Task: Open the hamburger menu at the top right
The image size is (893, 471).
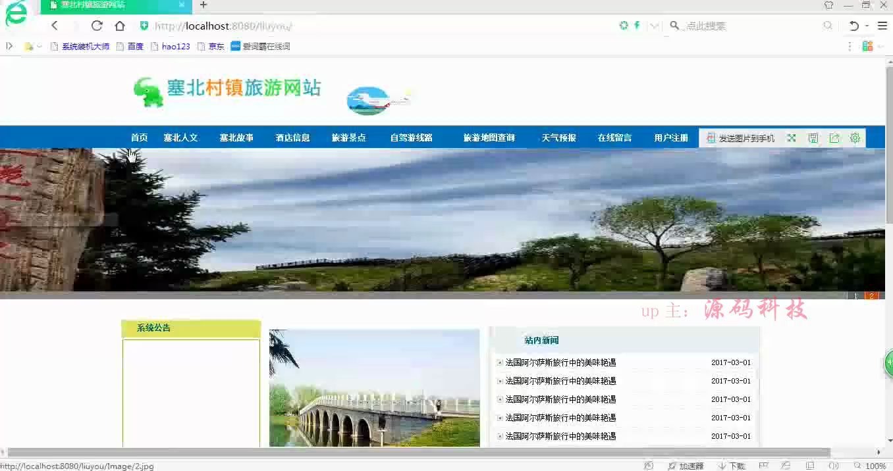Action: (882, 26)
